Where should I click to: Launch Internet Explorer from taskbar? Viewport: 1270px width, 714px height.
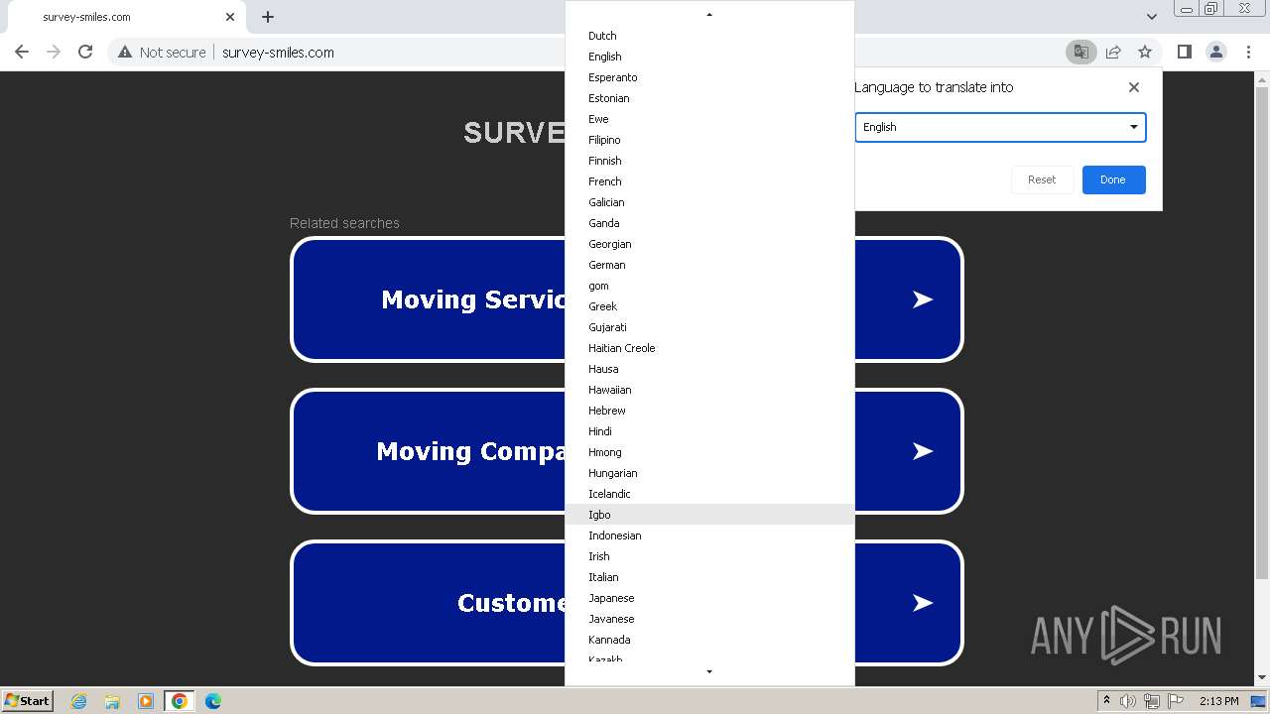79,701
